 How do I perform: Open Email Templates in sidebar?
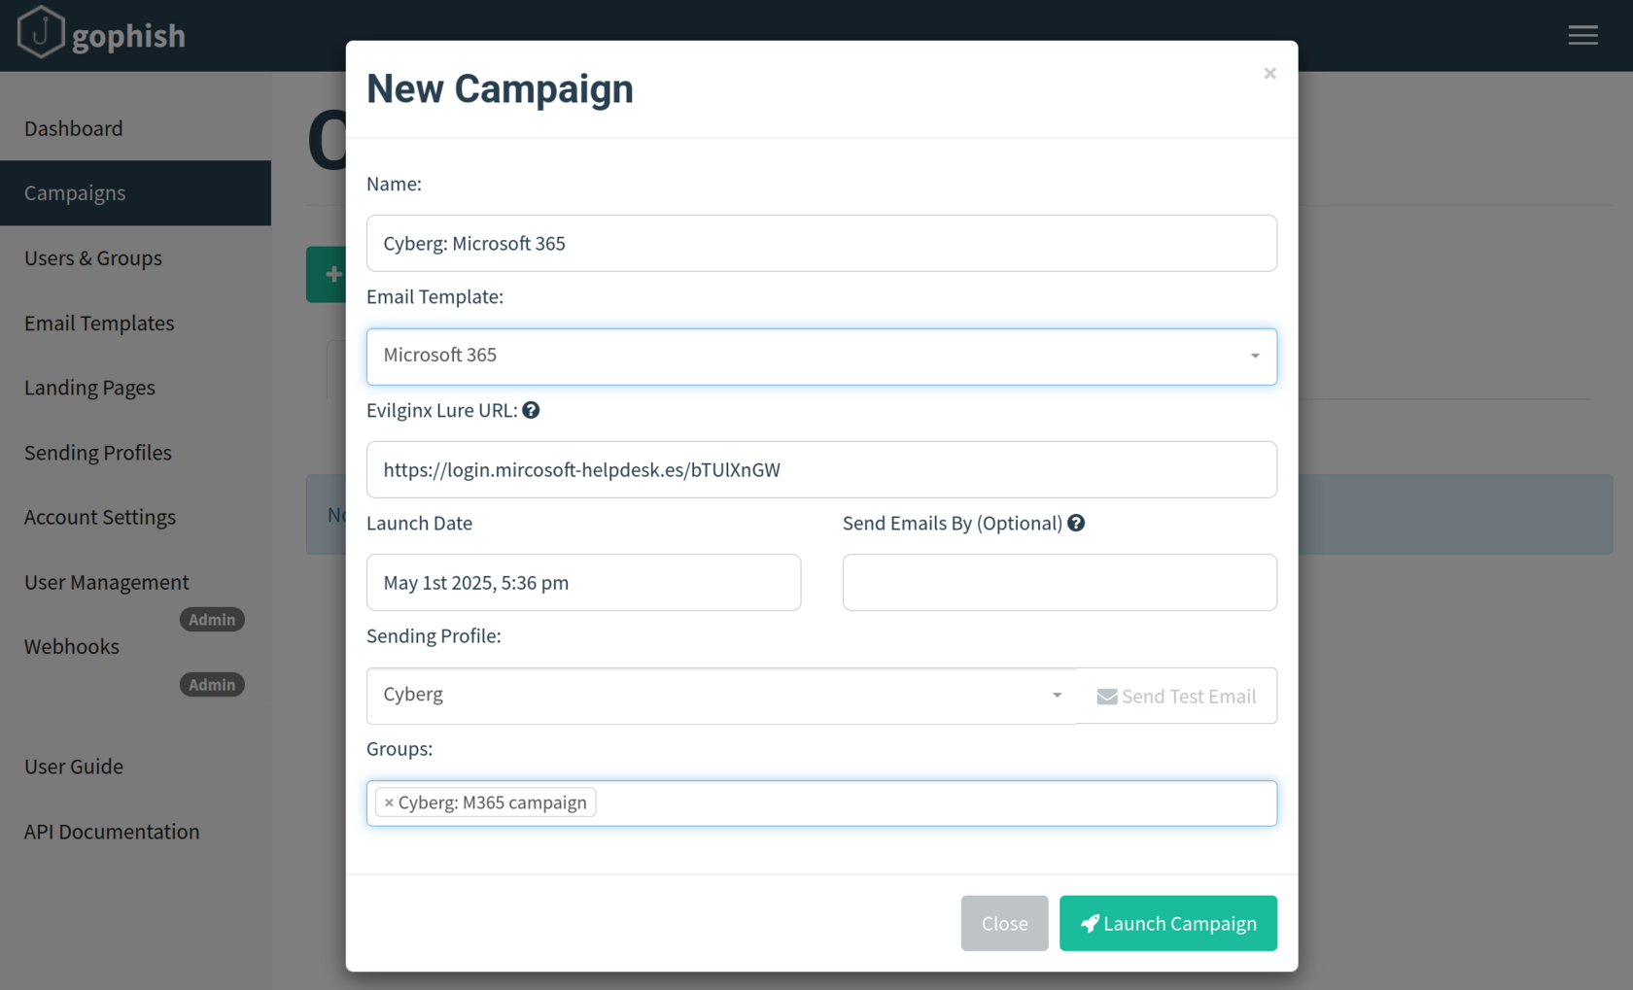point(99,323)
